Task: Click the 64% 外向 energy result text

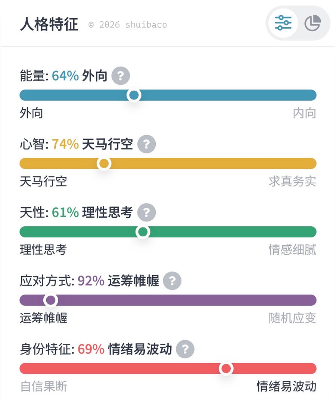Action: coord(80,76)
